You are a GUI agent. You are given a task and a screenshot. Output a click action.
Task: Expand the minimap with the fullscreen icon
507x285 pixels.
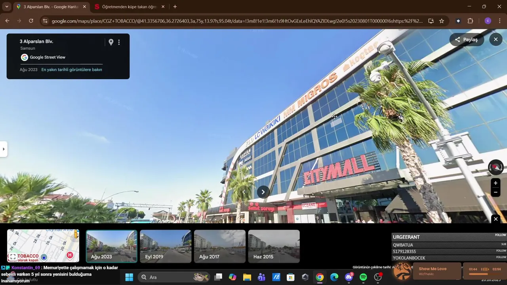click(x=13, y=257)
